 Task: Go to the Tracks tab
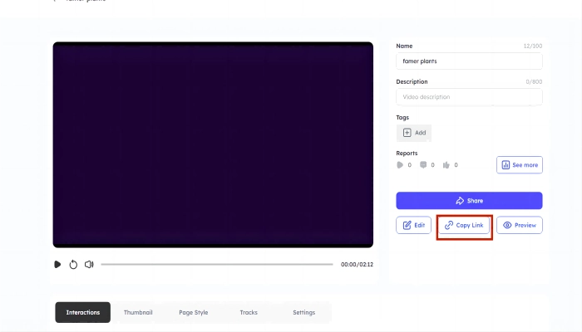(x=249, y=313)
